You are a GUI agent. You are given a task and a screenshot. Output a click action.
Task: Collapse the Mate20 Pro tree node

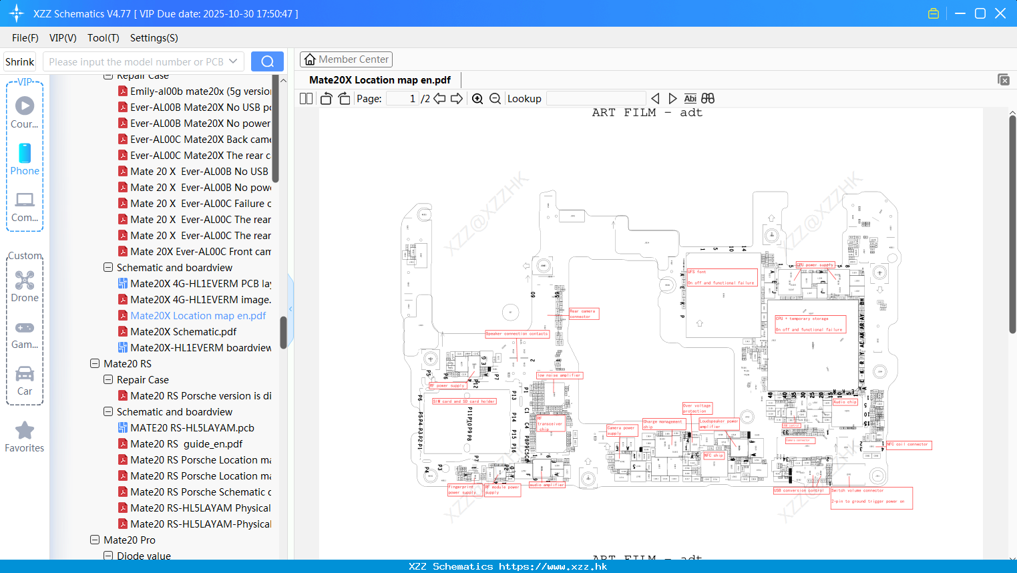tap(95, 540)
